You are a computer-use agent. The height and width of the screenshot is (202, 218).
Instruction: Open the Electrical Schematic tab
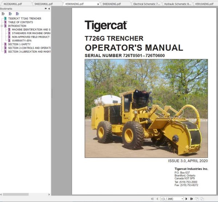147,4
